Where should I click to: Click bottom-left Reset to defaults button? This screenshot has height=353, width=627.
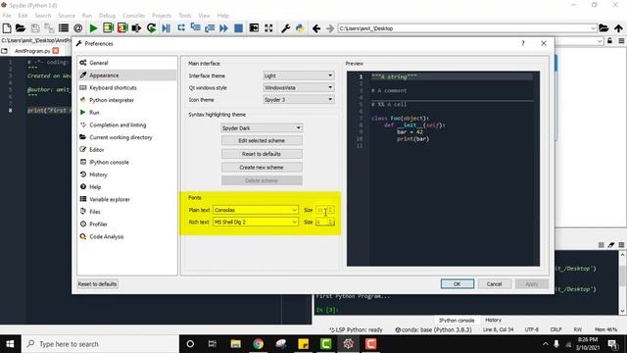coord(97,283)
